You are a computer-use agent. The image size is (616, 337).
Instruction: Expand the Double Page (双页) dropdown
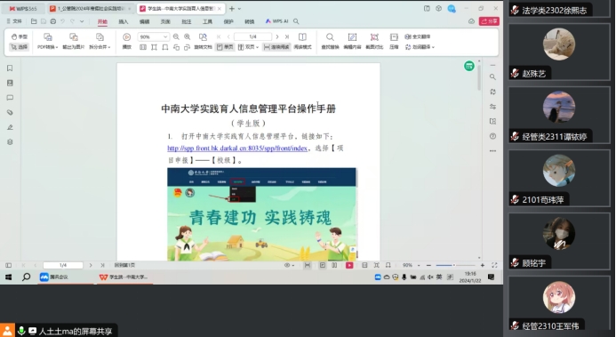(x=248, y=47)
